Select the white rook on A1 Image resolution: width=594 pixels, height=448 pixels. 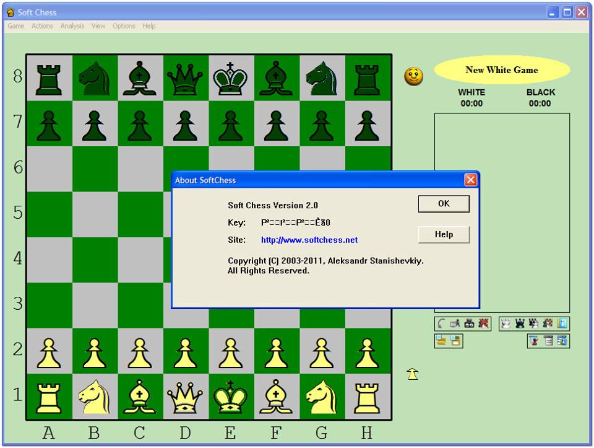[x=49, y=398]
